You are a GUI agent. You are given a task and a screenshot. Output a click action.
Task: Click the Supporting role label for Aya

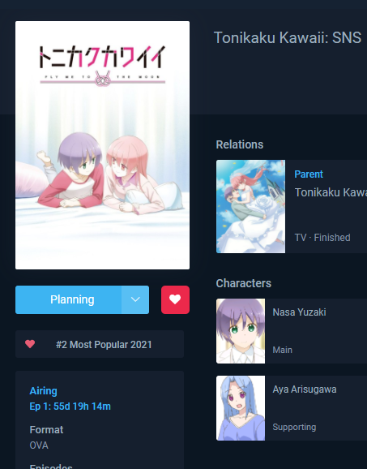pyautogui.click(x=294, y=427)
